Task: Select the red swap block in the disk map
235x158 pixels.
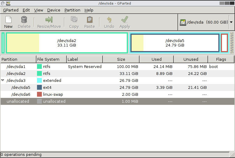Action: pos(224,43)
